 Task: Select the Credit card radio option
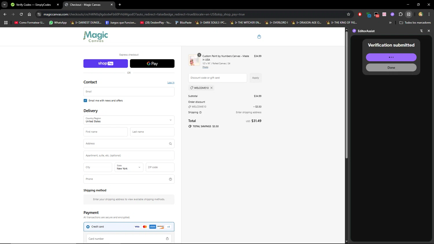click(88, 227)
